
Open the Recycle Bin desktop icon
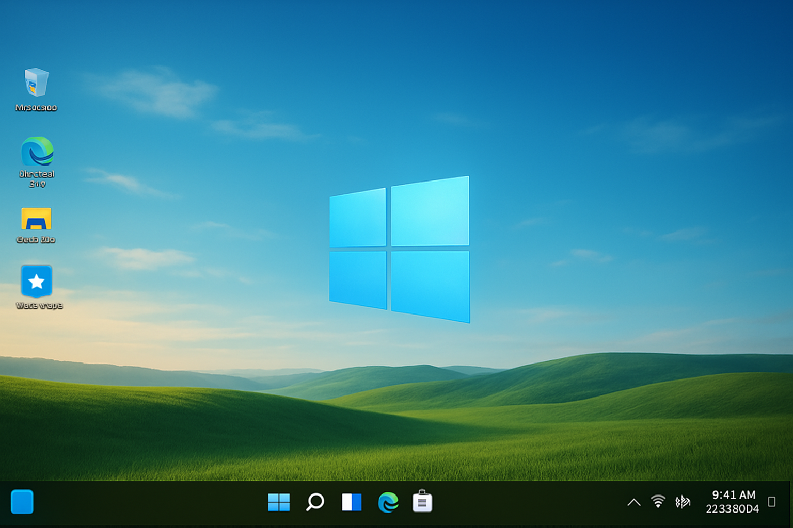tap(36, 82)
